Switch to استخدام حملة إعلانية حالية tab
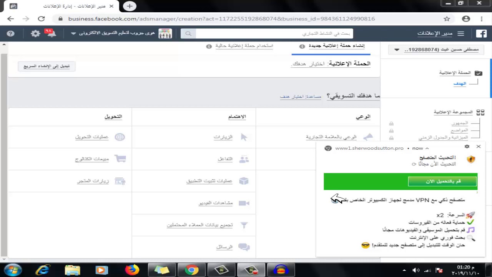This screenshot has width=492, height=277. tap(244, 46)
